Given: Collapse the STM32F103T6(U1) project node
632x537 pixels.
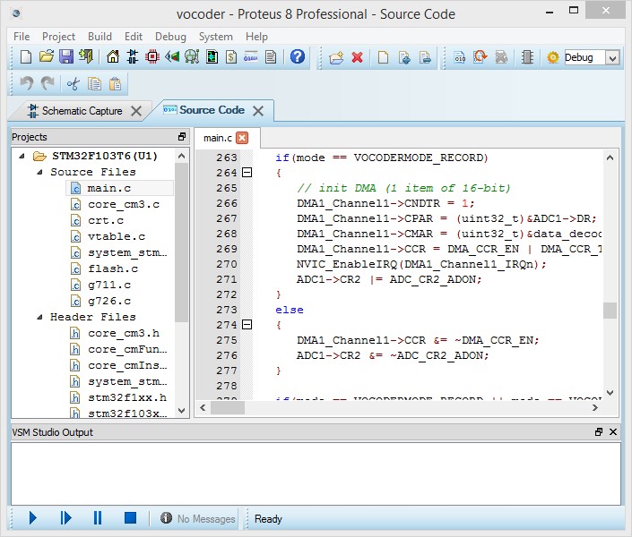Looking at the screenshot, I should [x=22, y=156].
